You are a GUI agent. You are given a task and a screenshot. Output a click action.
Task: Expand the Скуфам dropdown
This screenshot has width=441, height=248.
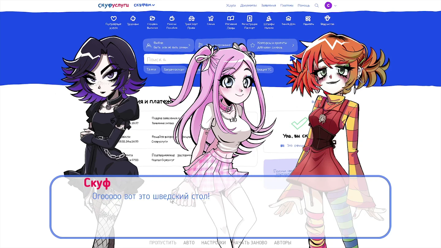pyautogui.click(x=144, y=5)
